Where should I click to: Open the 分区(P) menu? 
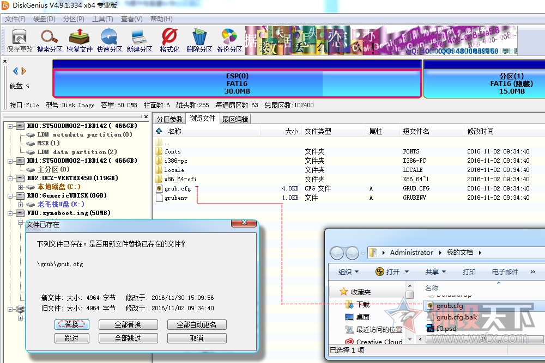74,19
